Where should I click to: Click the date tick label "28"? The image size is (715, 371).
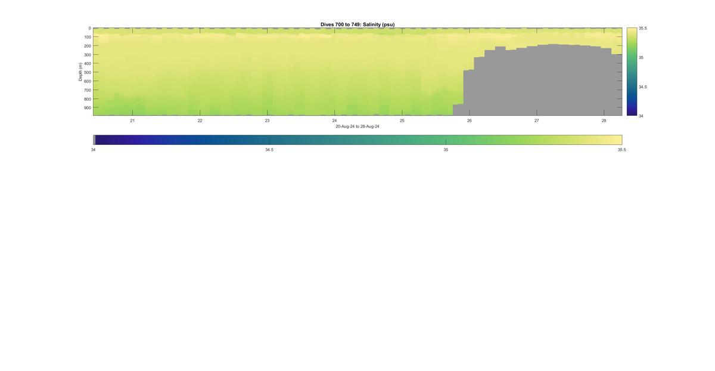coord(604,120)
